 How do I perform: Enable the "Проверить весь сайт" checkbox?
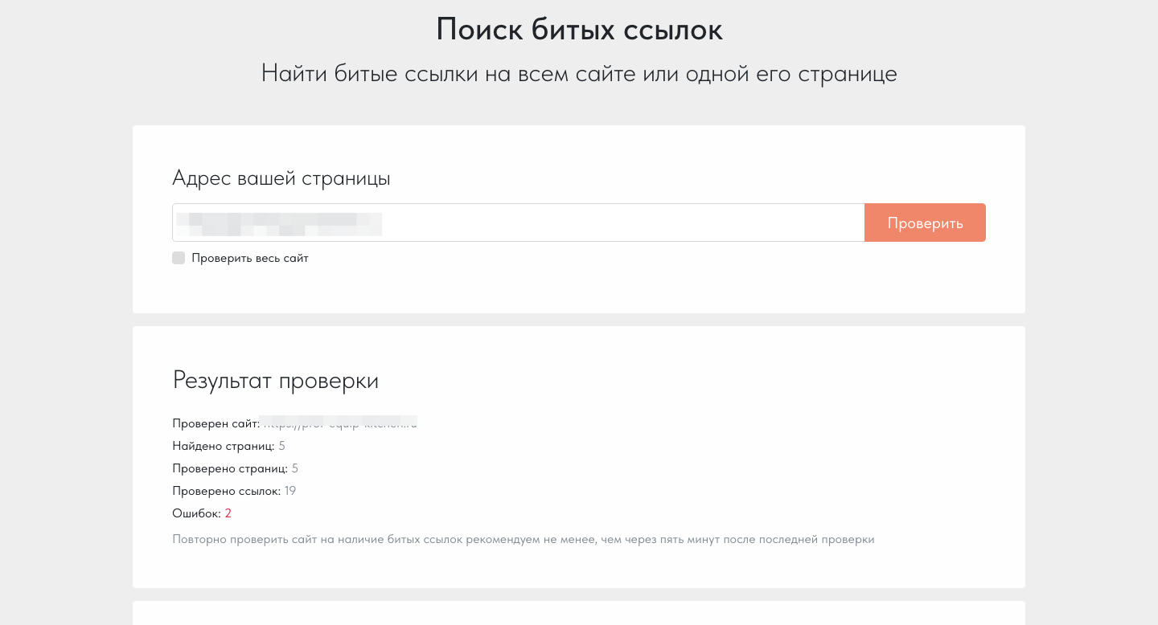(x=179, y=258)
